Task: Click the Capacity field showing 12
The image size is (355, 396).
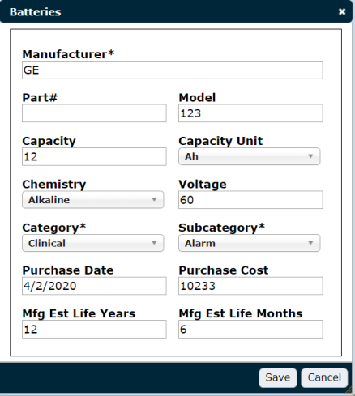Action: [94, 156]
